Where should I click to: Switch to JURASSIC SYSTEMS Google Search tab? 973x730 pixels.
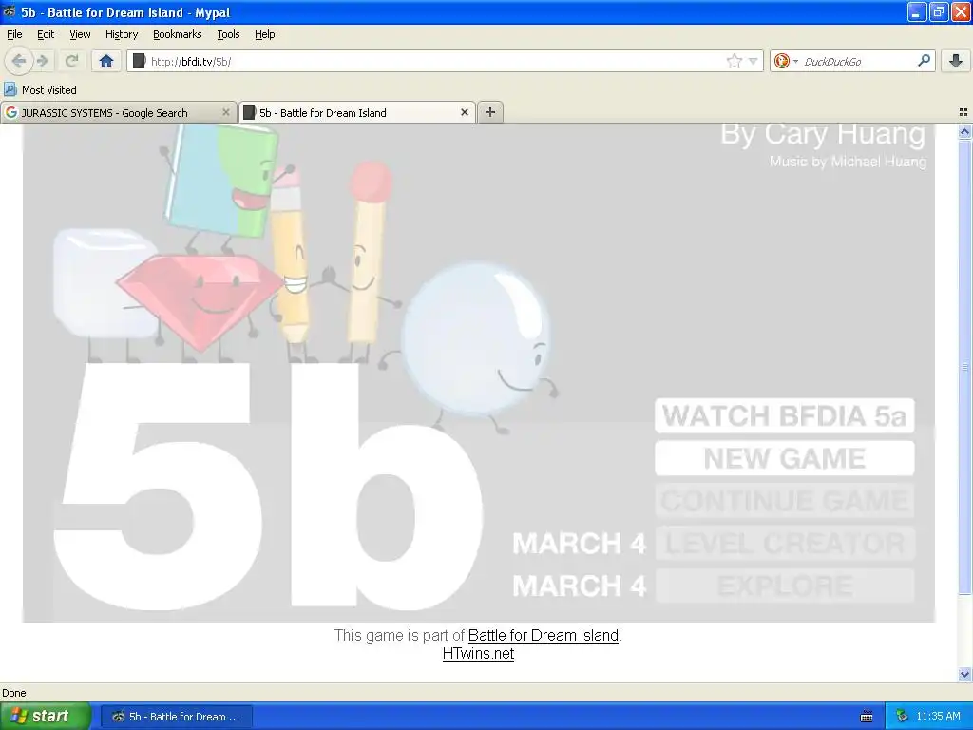(118, 112)
